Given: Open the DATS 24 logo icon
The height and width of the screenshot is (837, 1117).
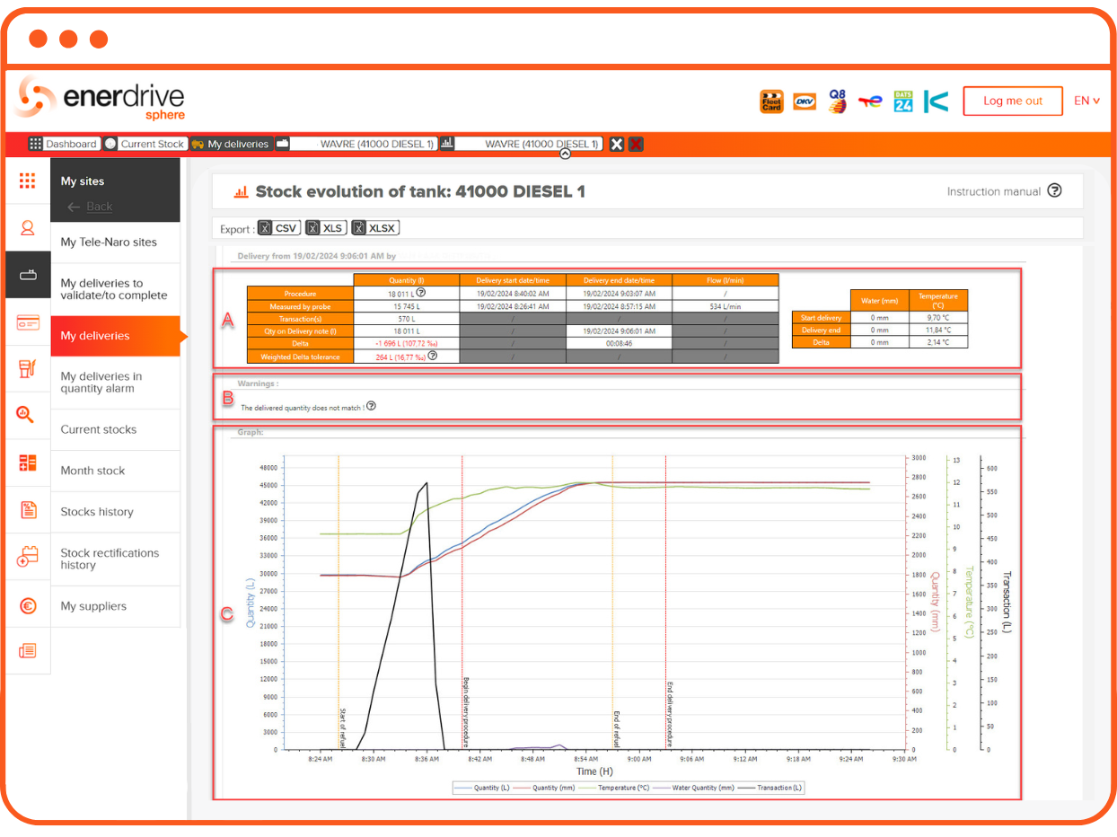Looking at the screenshot, I should [902, 101].
